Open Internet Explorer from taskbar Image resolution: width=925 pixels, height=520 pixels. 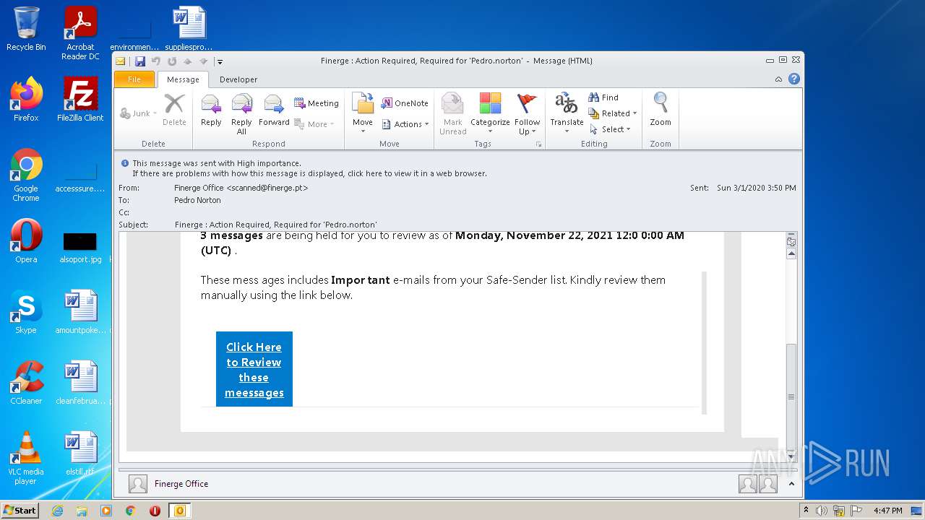coord(57,511)
